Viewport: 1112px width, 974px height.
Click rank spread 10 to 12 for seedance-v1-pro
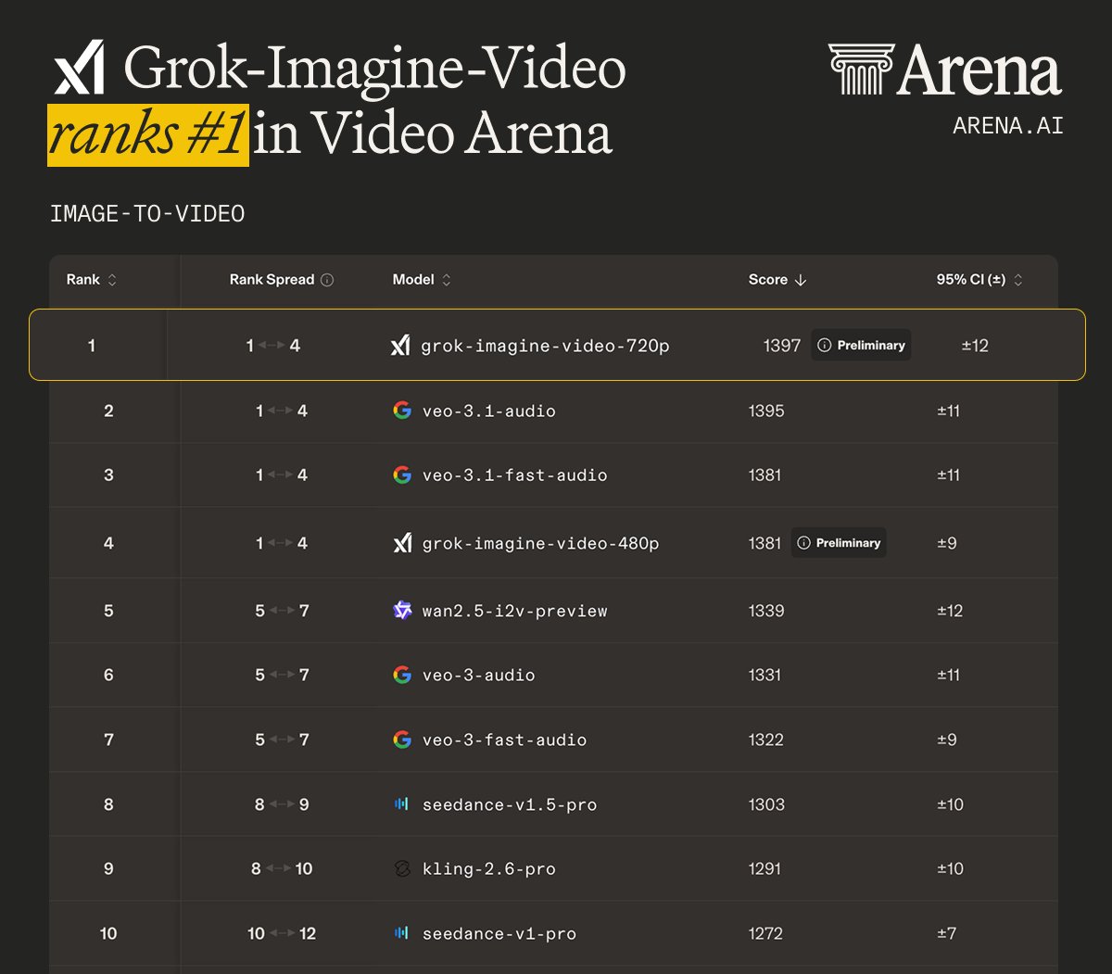(x=282, y=933)
